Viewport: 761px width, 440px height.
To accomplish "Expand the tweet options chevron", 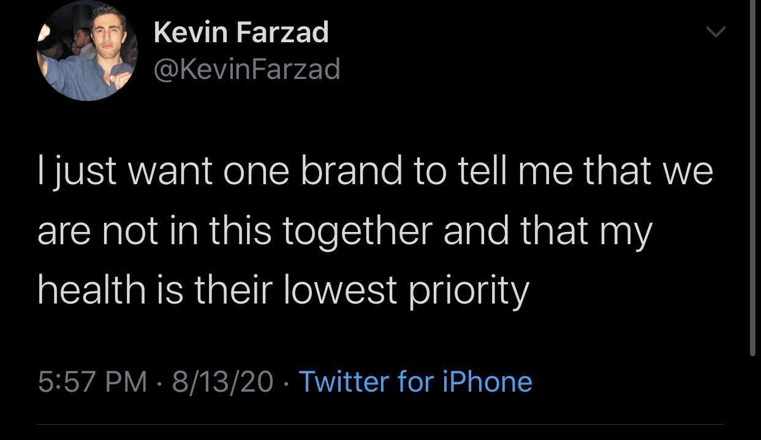I will [x=715, y=31].
